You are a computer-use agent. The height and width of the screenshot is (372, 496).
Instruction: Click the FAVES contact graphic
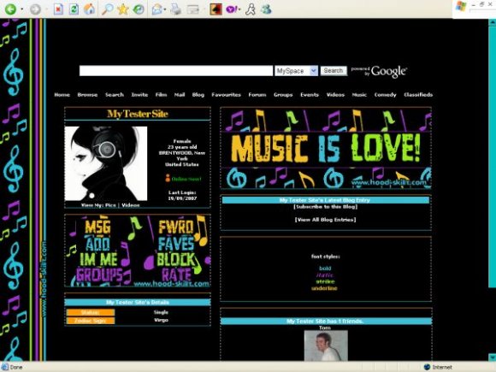(x=176, y=244)
